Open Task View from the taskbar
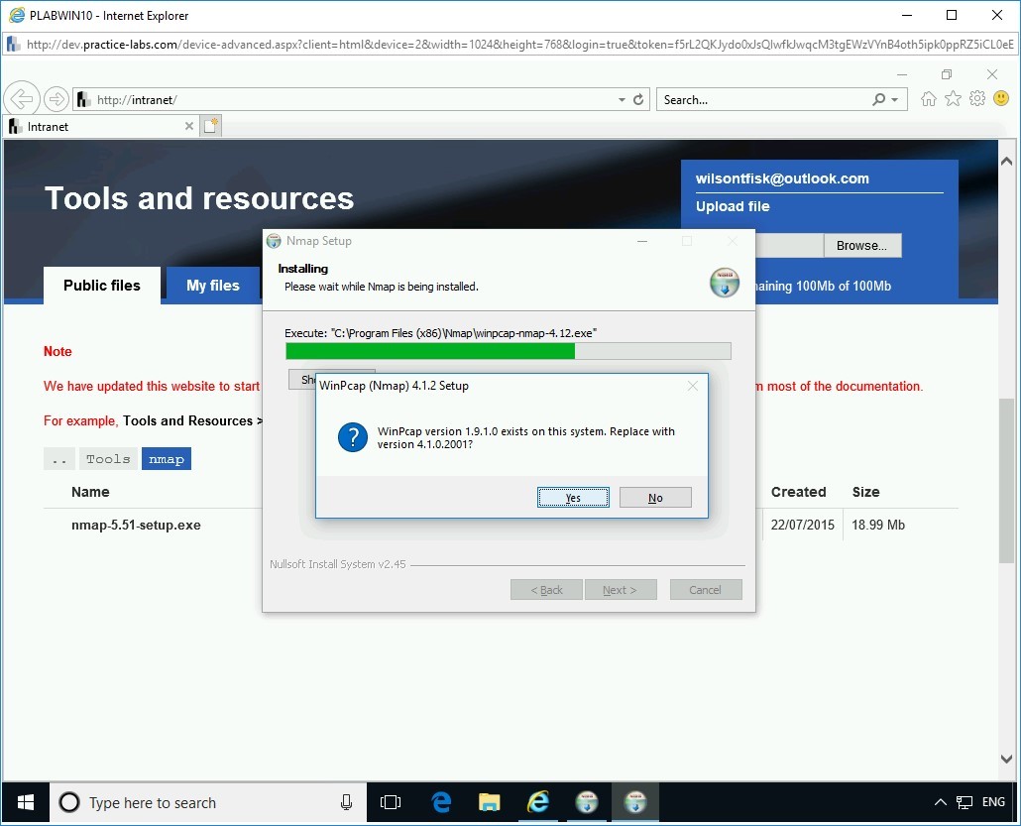This screenshot has height=826, width=1021. click(x=391, y=802)
